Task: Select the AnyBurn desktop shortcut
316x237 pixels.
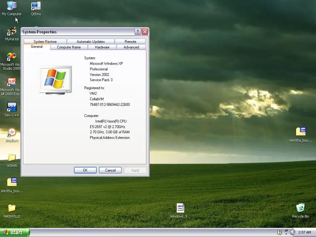Action: (12, 135)
